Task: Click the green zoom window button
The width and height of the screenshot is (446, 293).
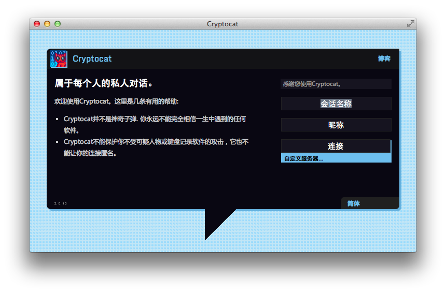Action: click(58, 24)
